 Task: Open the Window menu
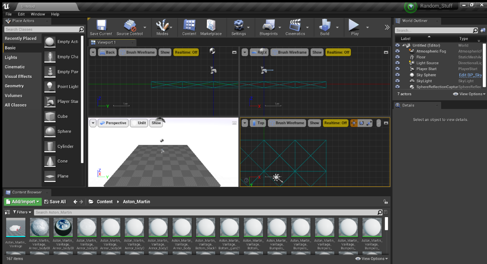pos(38,14)
